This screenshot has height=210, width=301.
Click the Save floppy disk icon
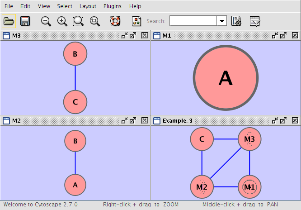tap(25, 21)
